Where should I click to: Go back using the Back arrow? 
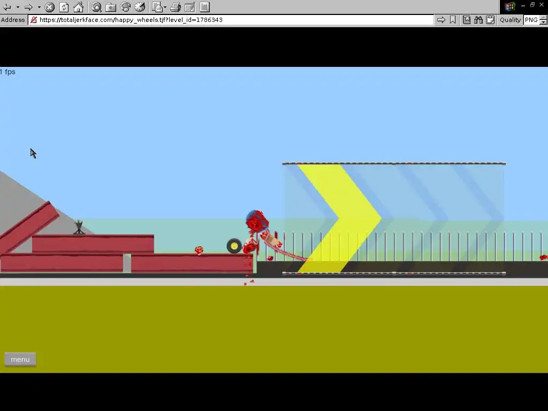7,7
